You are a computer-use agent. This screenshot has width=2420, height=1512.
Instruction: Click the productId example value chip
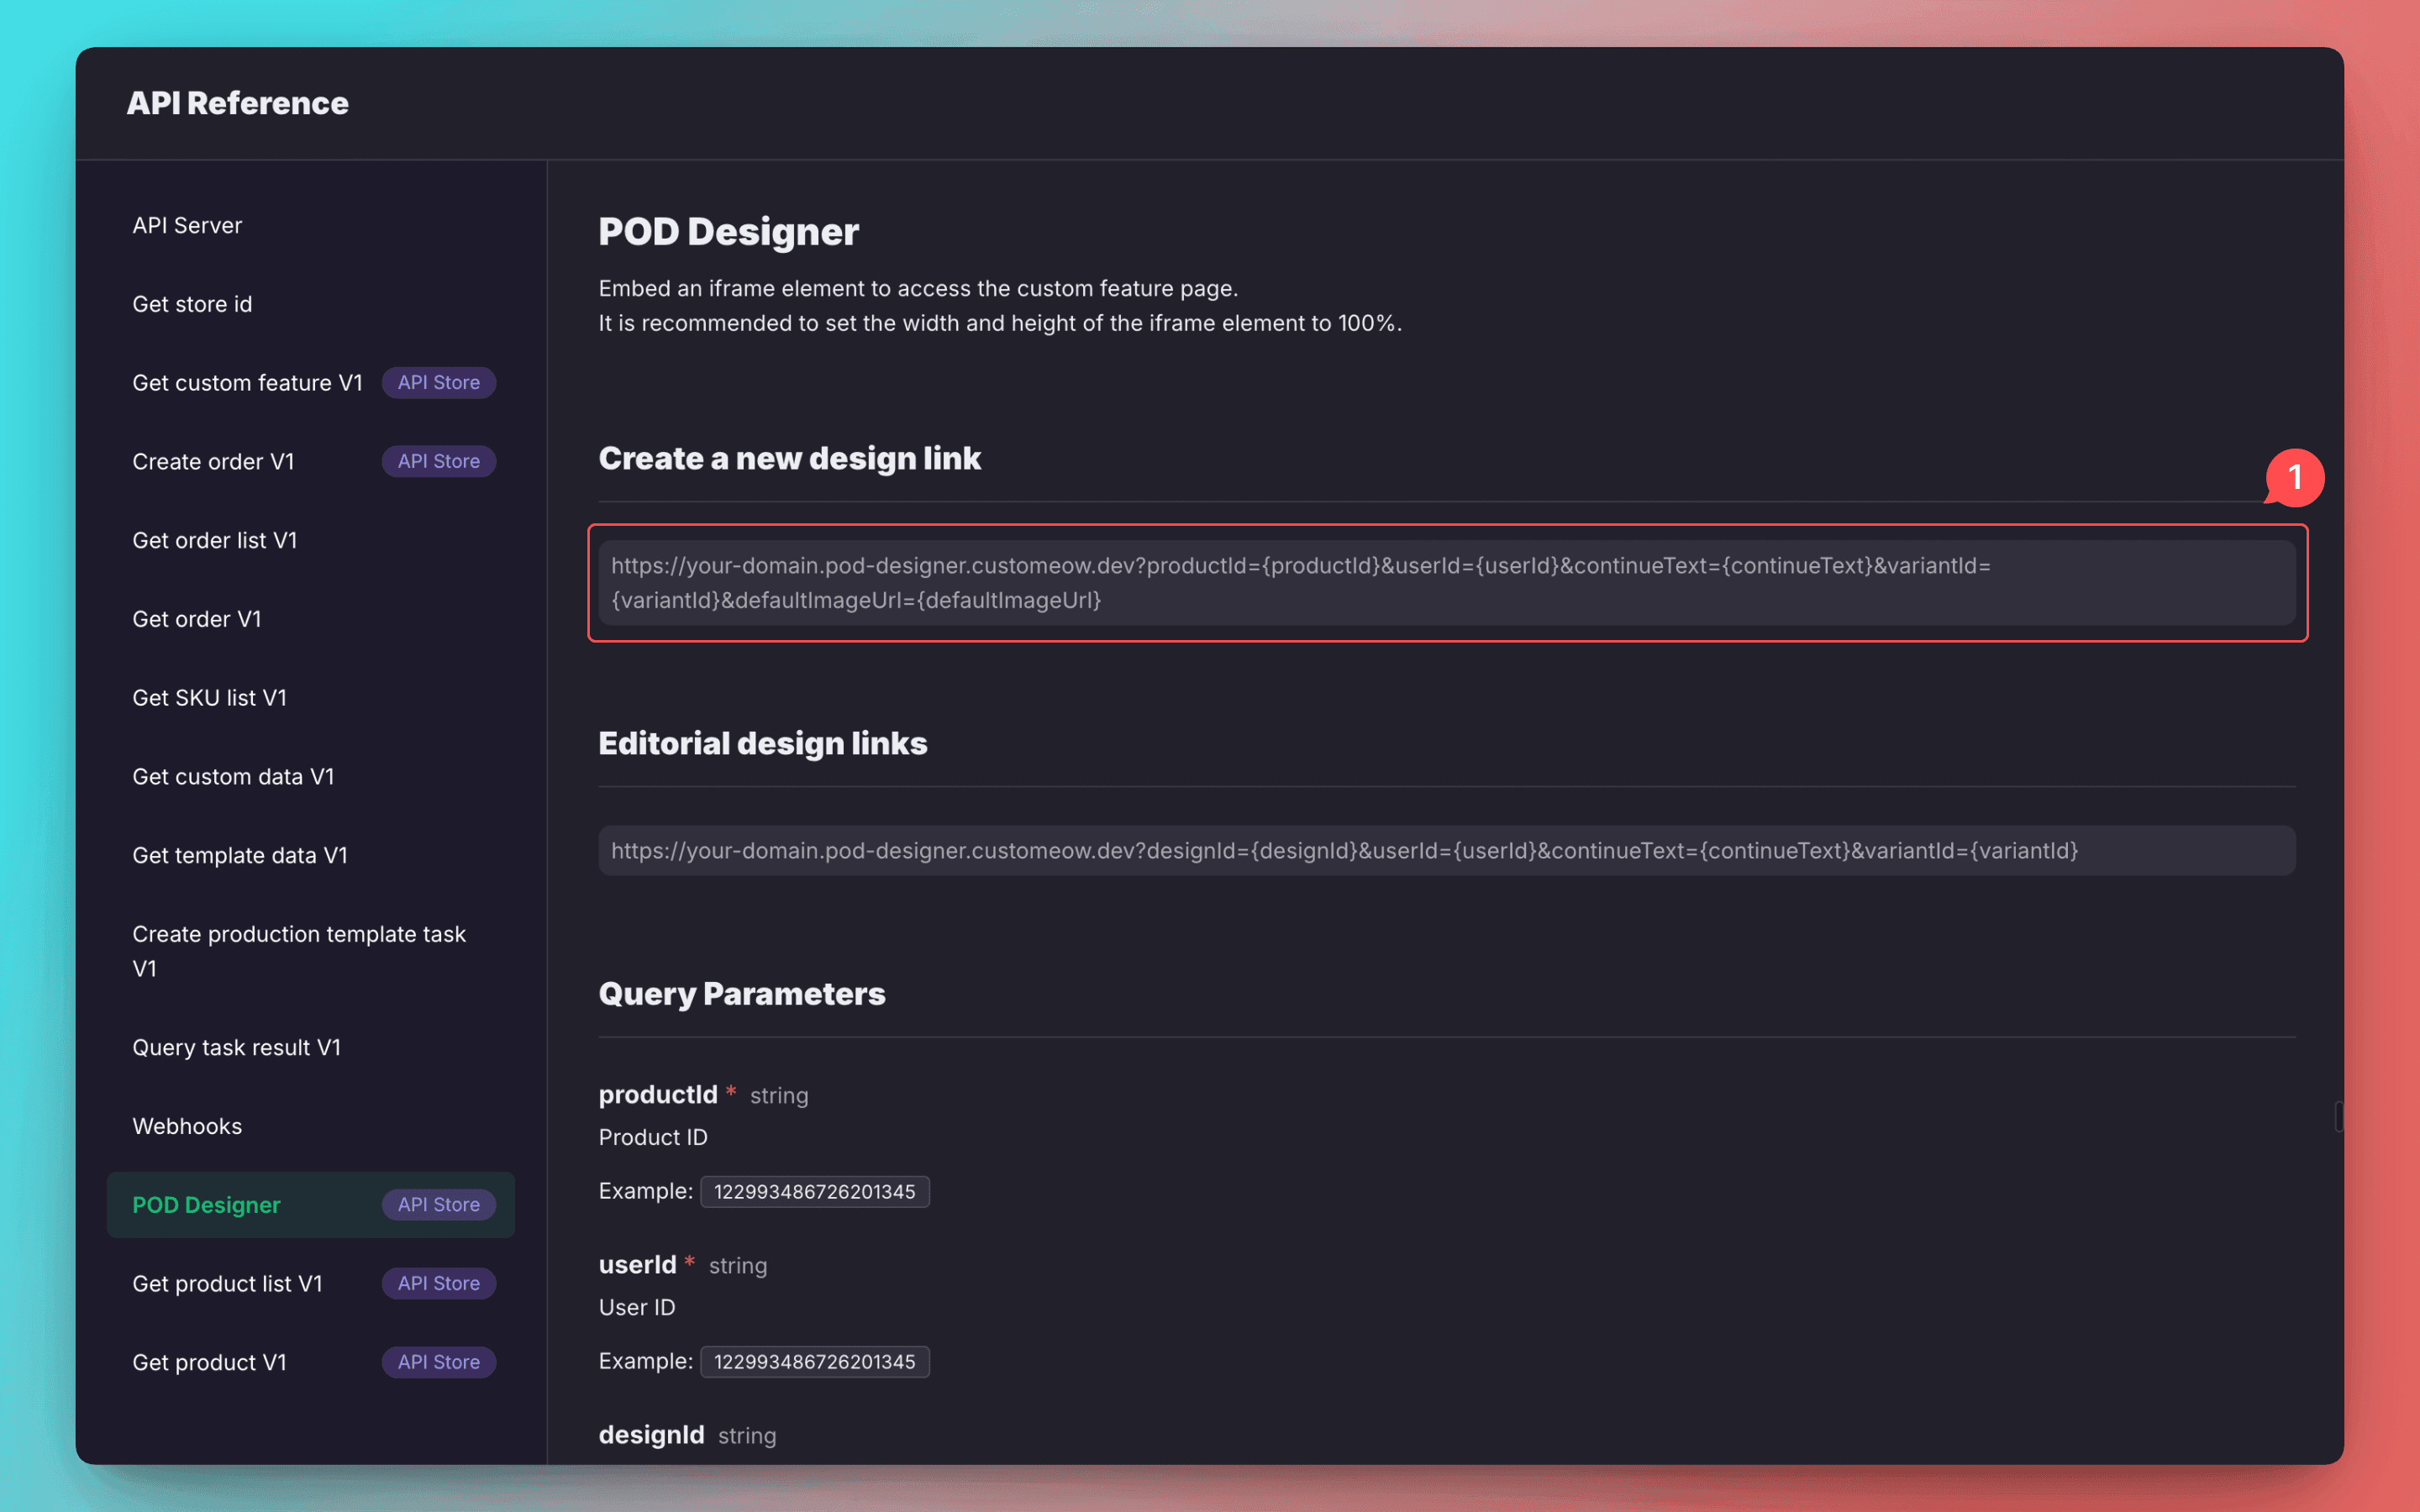[x=814, y=1192]
